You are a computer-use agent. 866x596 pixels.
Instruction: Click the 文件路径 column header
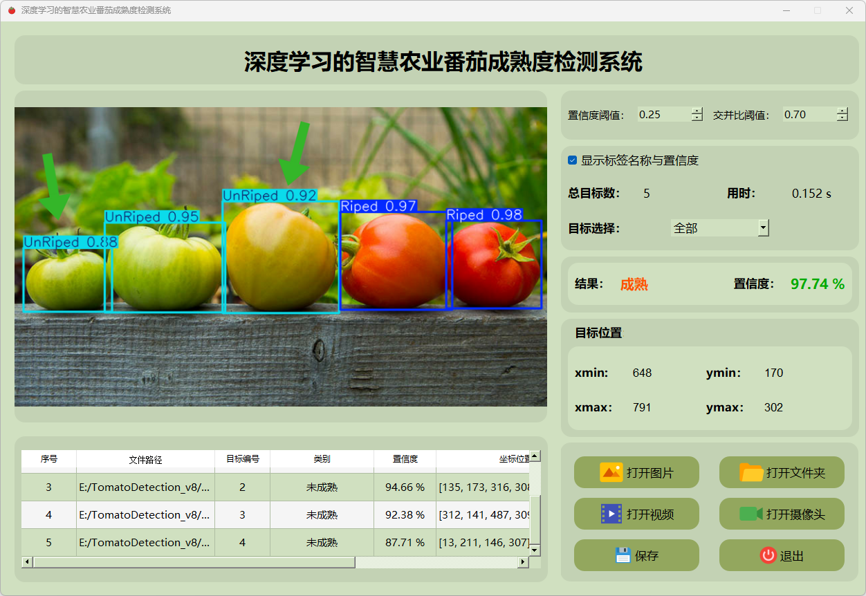click(145, 459)
